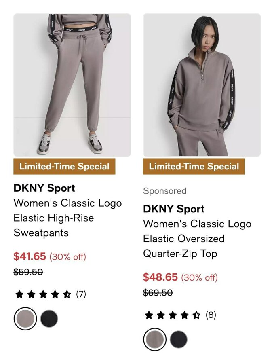The image size is (274, 364).
Task: Click the sweatpants star rating icons
Action: click(x=43, y=294)
